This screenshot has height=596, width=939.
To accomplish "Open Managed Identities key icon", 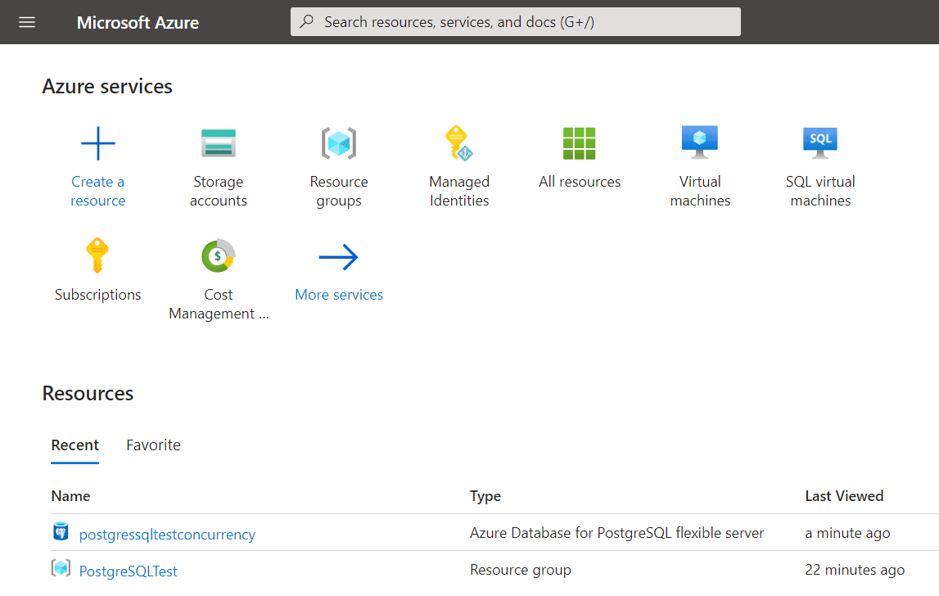I will (x=459, y=143).
